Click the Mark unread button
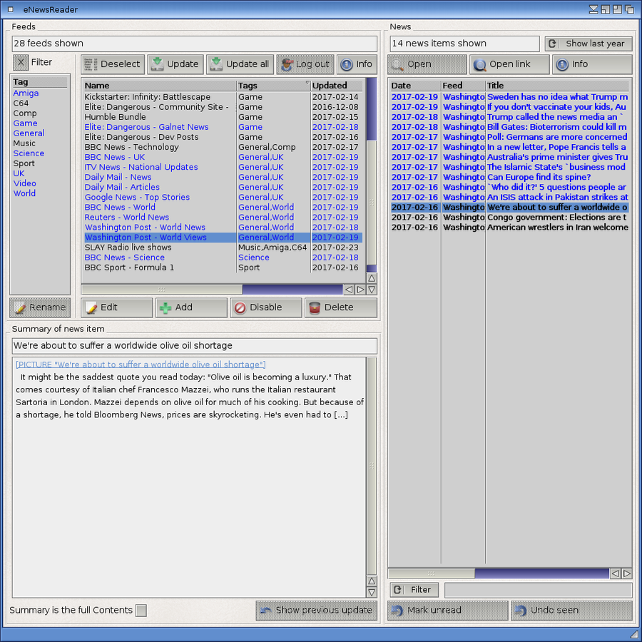Screen dimensions: 642x642 pos(447,611)
